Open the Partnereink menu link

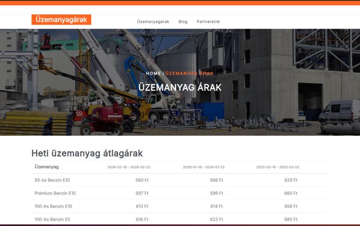(x=208, y=22)
